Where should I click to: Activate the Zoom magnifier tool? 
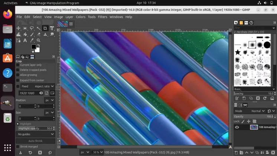[x=39, y=40]
